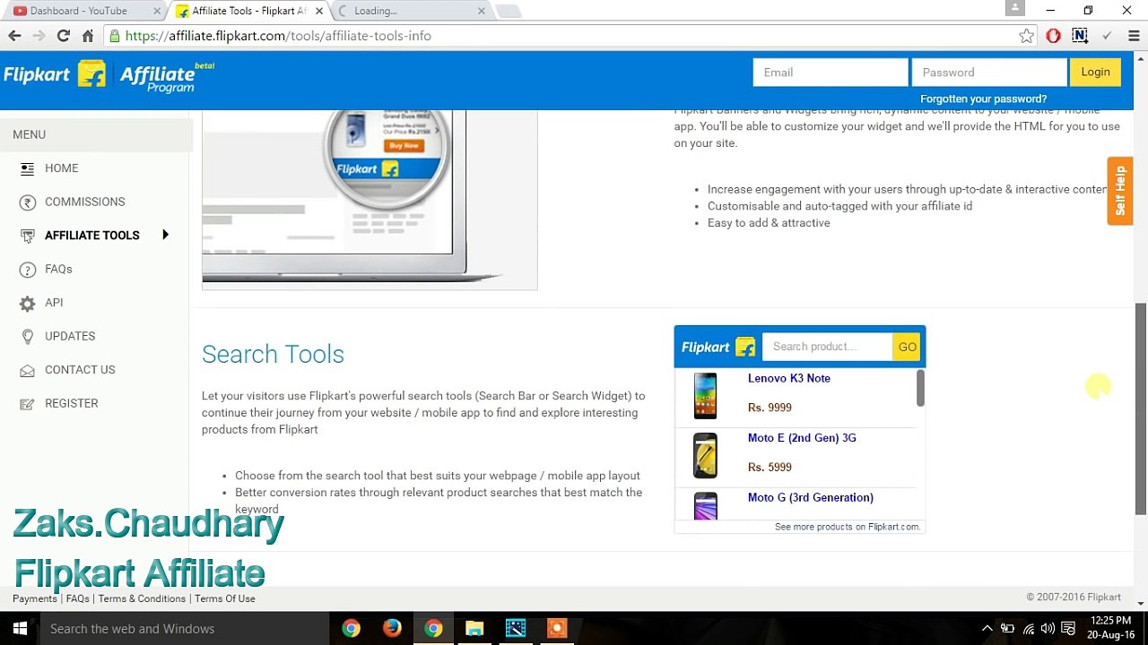Screen dimensions: 1148x645
Task: Open the FAQs sidebar menu item
Action: [58, 270]
